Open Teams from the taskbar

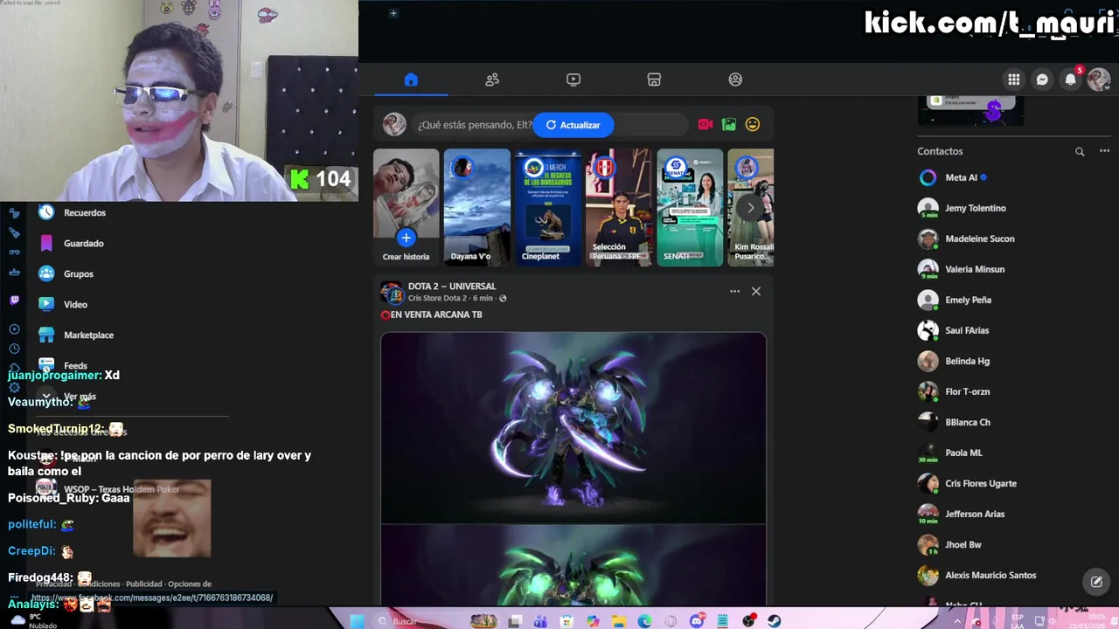point(540,621)
